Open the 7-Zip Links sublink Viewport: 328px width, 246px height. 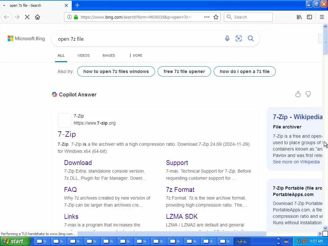point(71,216)
